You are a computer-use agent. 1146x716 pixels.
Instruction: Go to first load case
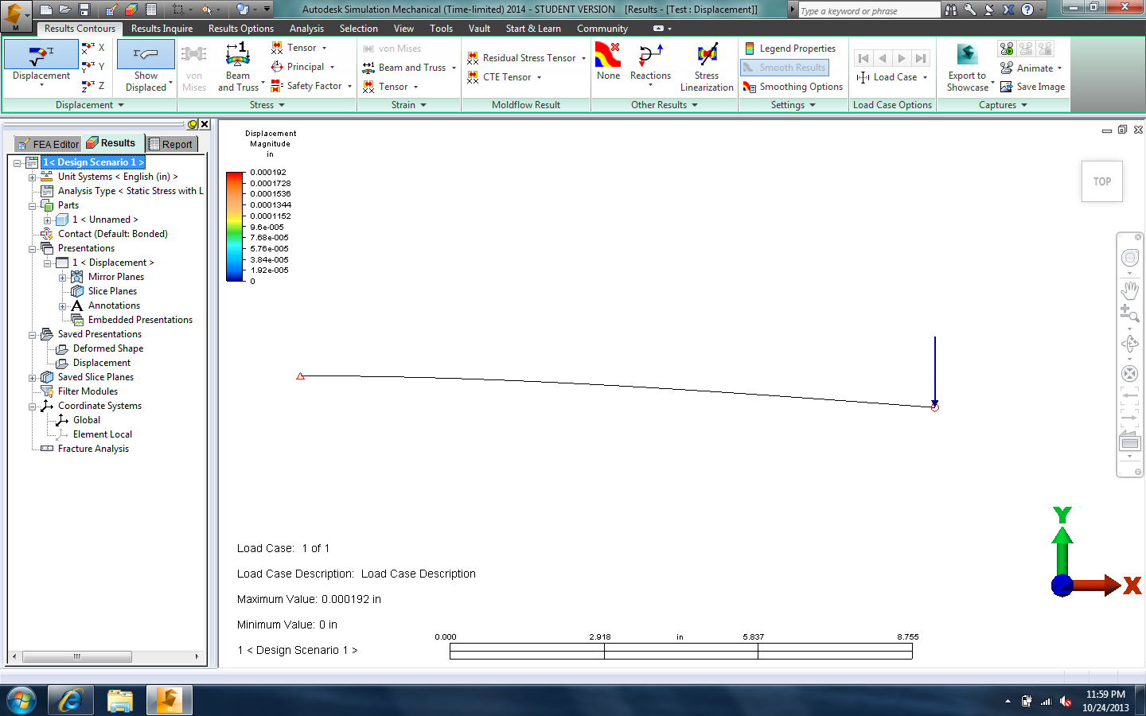(863, 58)
